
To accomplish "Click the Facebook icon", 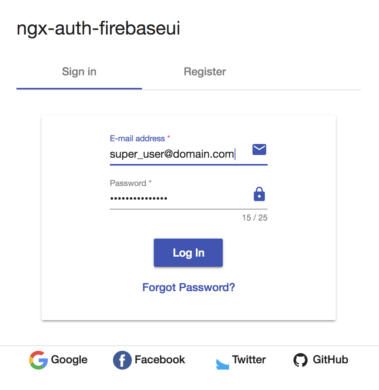I will pos(122,360).
